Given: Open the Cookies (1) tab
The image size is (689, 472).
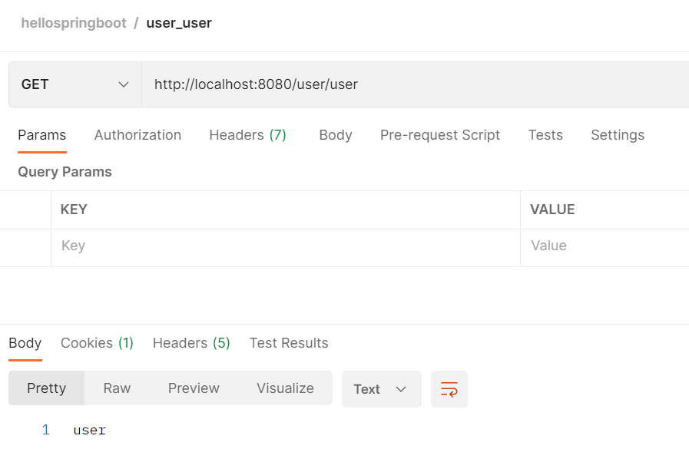Looking at the screenshot, I should pos(97,343).
